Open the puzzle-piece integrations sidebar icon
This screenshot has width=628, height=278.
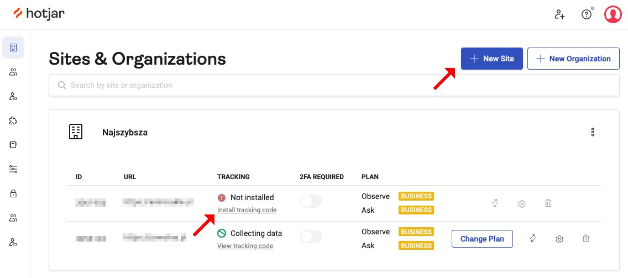[13, 120]
